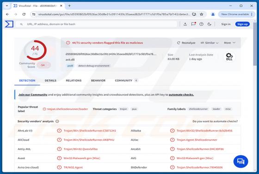Switch to the RELATIONS tab
The height and width of the screenshot is (174, 259).
coord(74,81)
